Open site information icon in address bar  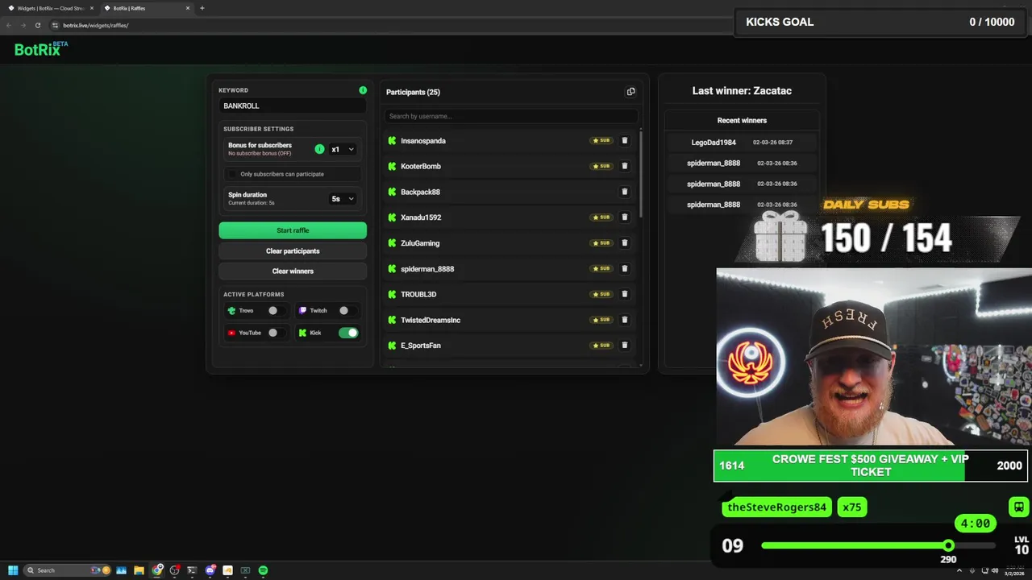[55, 25]
